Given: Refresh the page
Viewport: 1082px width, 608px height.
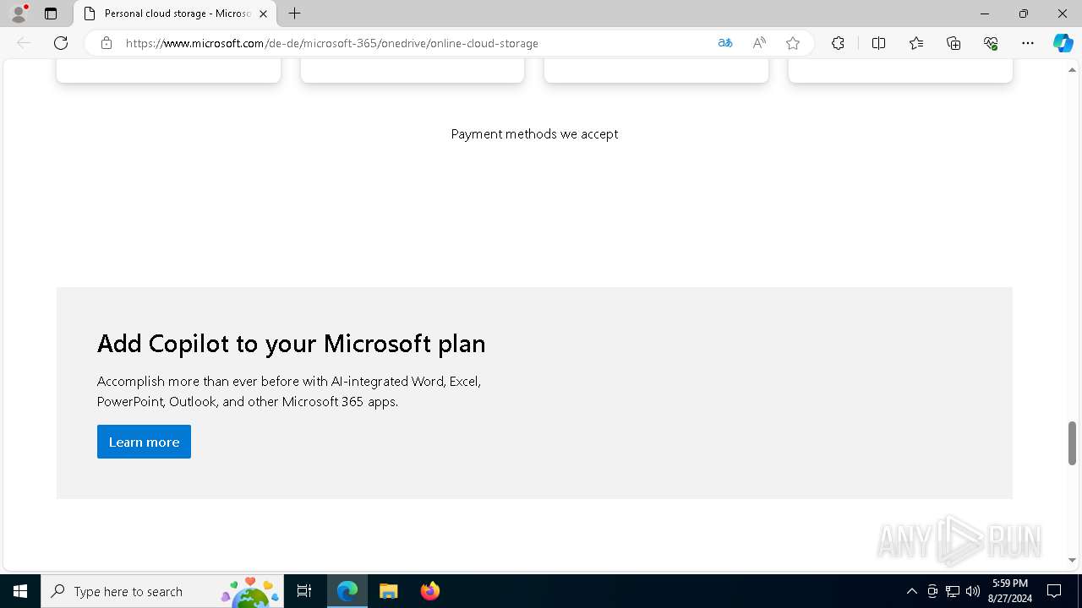Looking at the screenshot, I should tap(61, 43).
